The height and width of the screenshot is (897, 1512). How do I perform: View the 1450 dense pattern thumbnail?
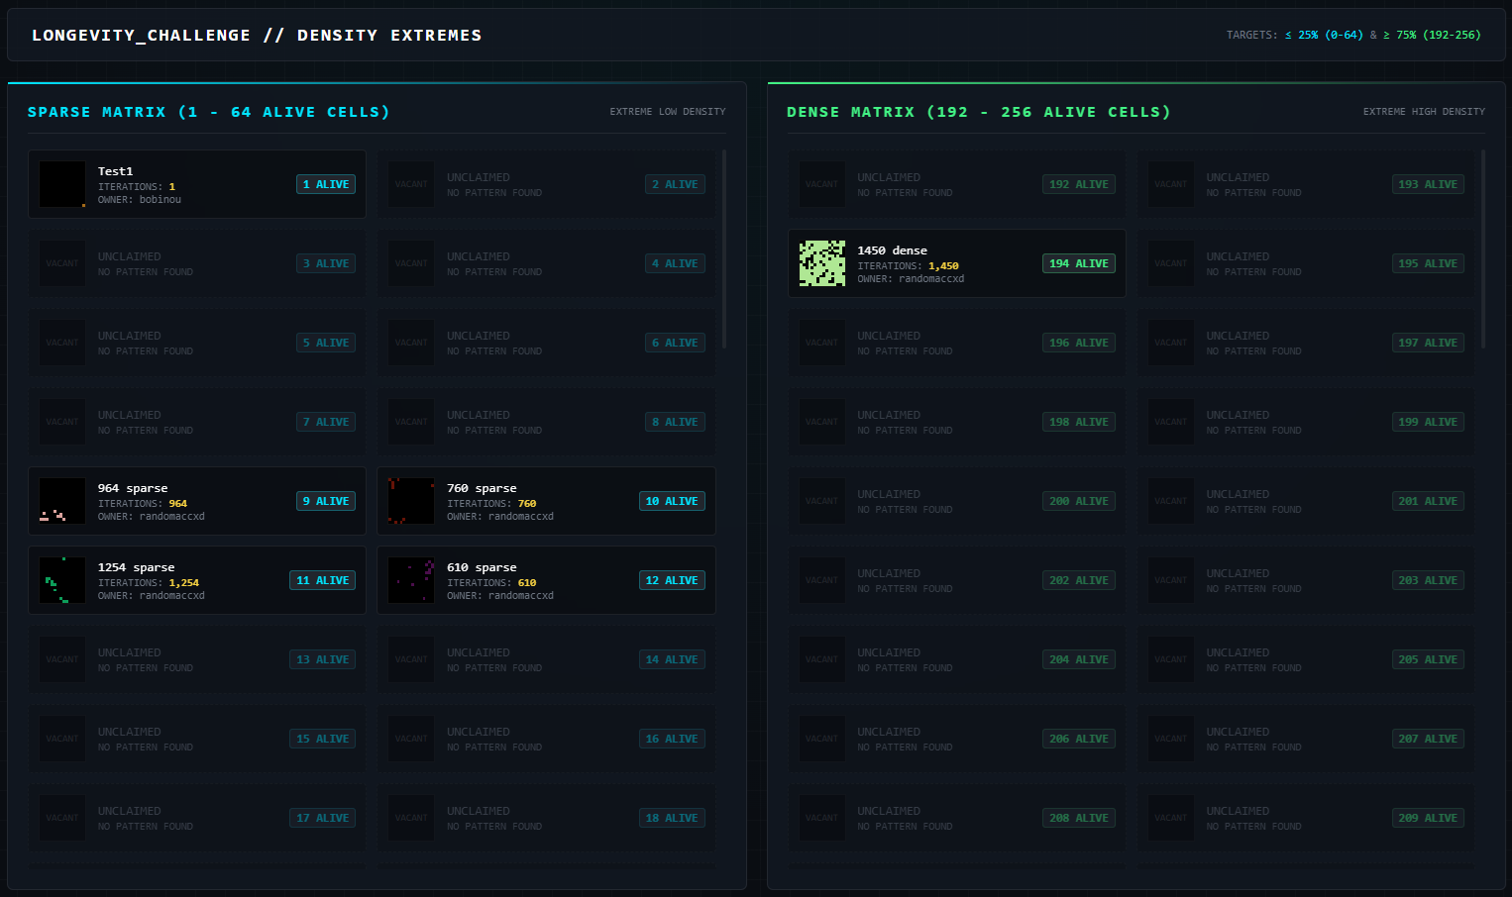(822, 263)
